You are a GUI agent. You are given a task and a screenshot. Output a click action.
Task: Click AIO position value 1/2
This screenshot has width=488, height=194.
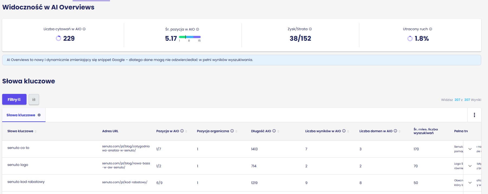coord(159,166)
